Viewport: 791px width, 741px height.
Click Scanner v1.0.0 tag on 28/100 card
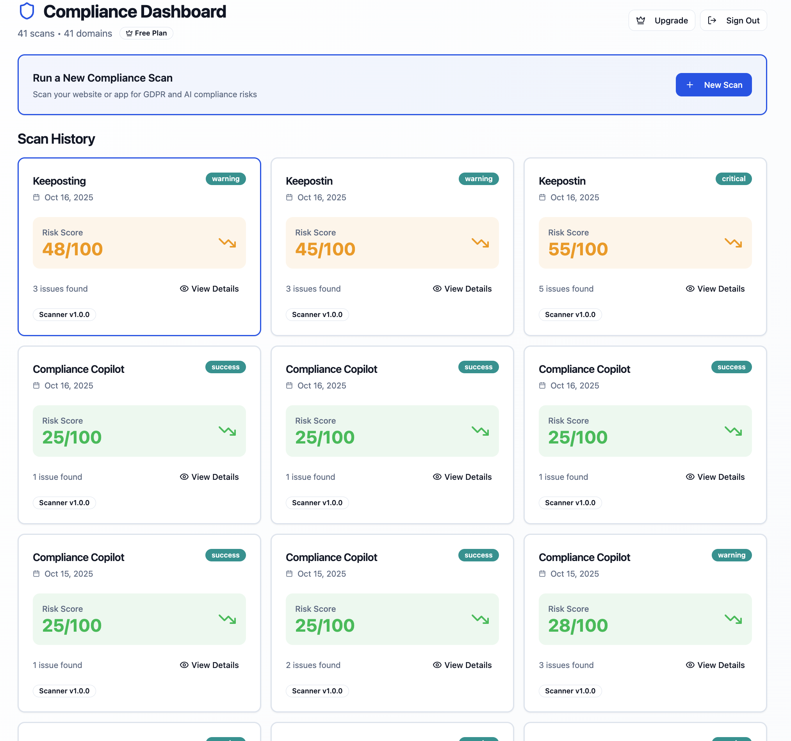570,691
